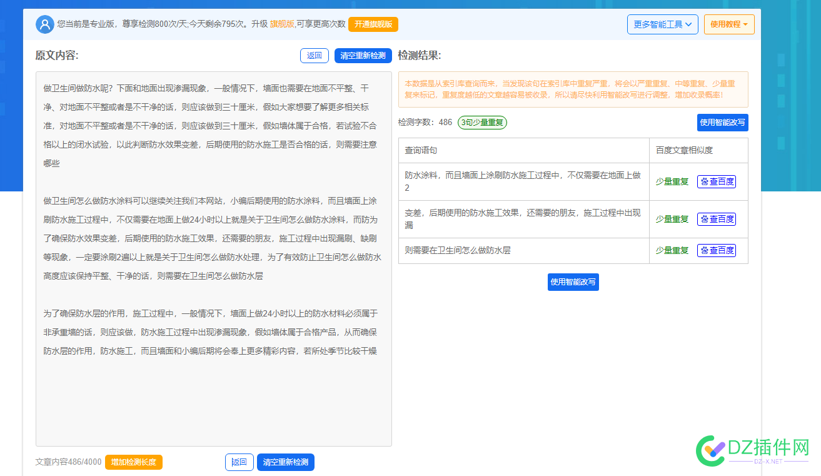Select sentence starting 变差，后期使用的防水施工效果
821x476 pixels.
pos(523,220)
